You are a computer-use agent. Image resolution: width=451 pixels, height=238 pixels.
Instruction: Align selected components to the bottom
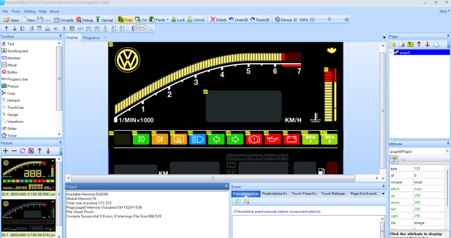click(x=48, y=28)
